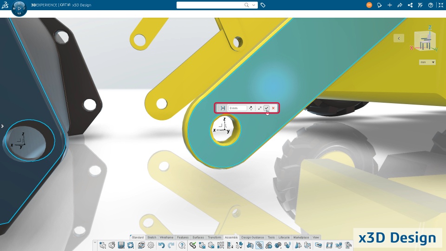Click the pattern grid icon in Assembly toolbar
Image resolution: width=446 pixels, height=251 pixels.
[220, 245]
